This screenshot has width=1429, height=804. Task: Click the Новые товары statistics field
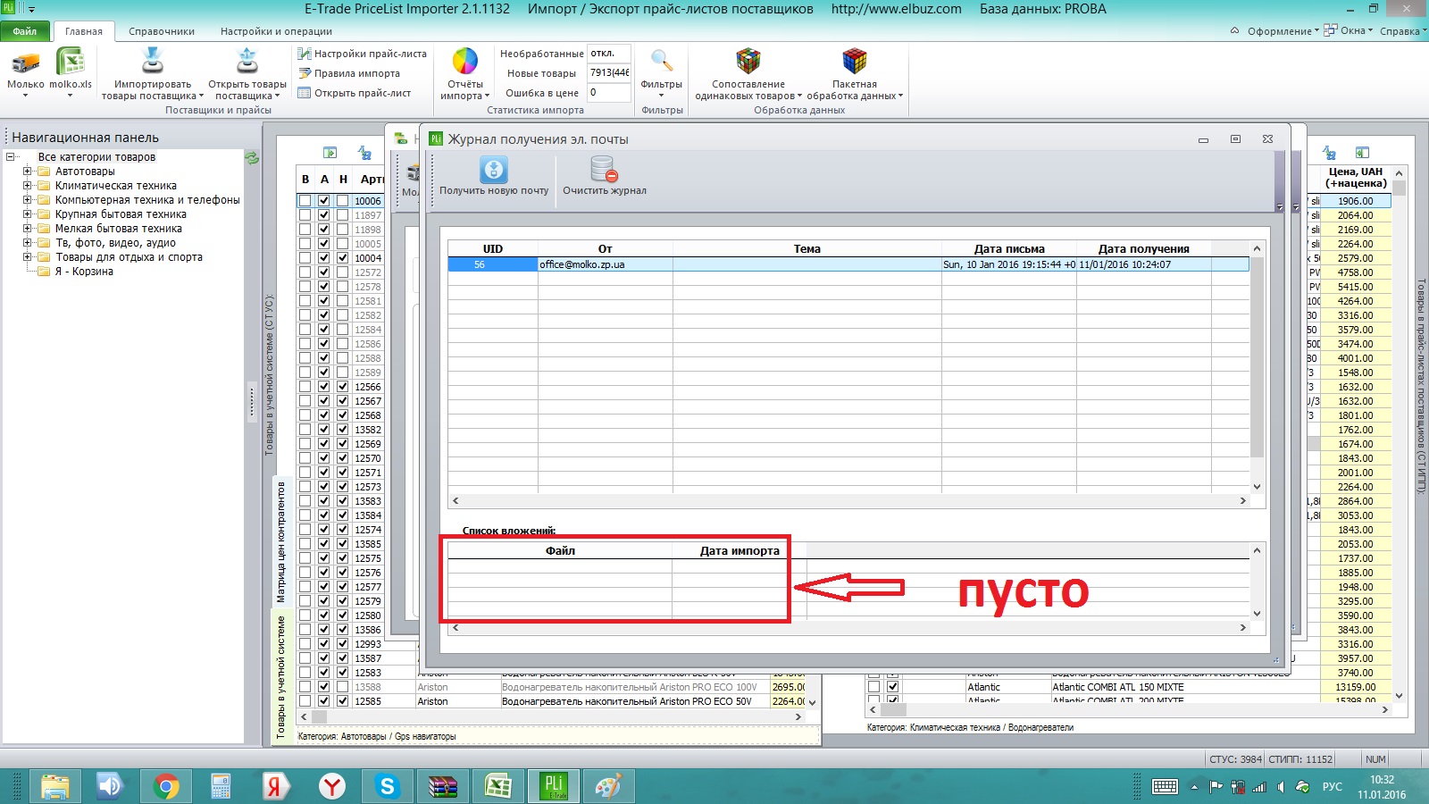coord(609,73)
